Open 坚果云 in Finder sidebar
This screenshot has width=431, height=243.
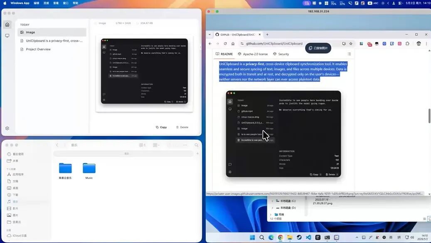point(14,222)
